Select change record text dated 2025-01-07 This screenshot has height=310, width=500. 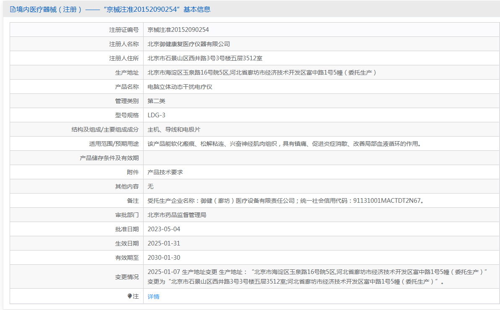tap(318, 276)
